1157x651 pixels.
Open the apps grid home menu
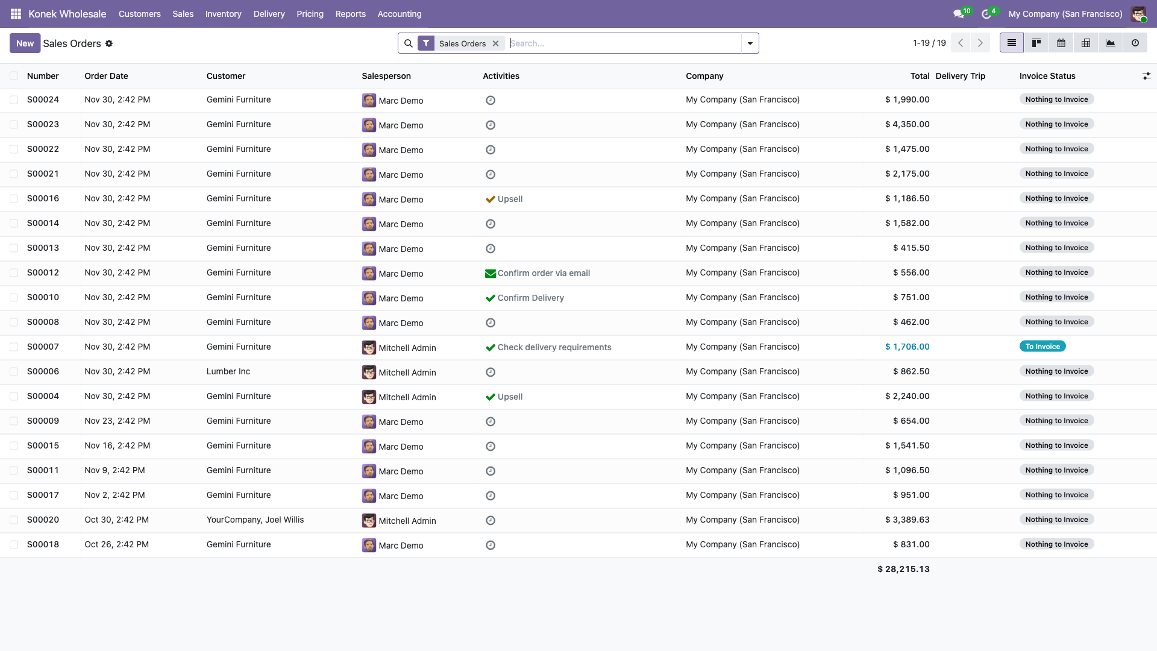[16, 14]
